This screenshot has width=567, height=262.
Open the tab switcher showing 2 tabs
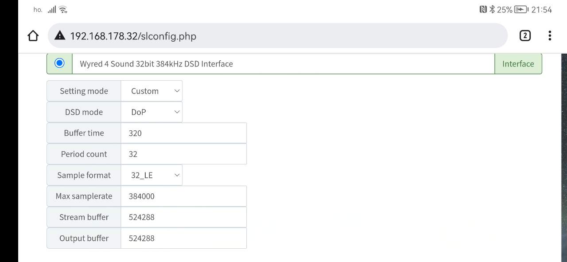click(525, 35)
